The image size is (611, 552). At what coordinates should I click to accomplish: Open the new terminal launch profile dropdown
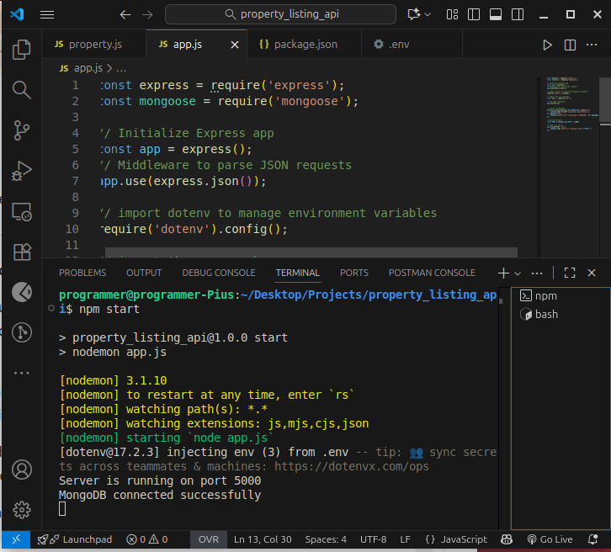click(518, 273)
